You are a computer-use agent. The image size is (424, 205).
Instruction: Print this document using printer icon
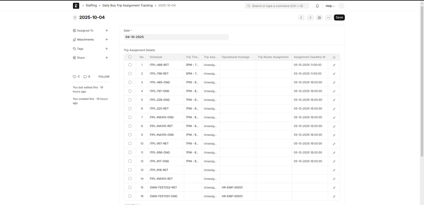tap(319, 17)
